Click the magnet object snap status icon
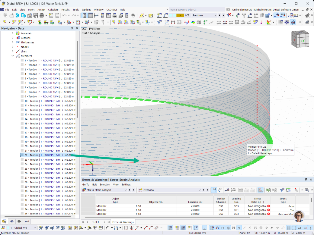This screenshot has height=235, width=314. (x=217, y=228)
